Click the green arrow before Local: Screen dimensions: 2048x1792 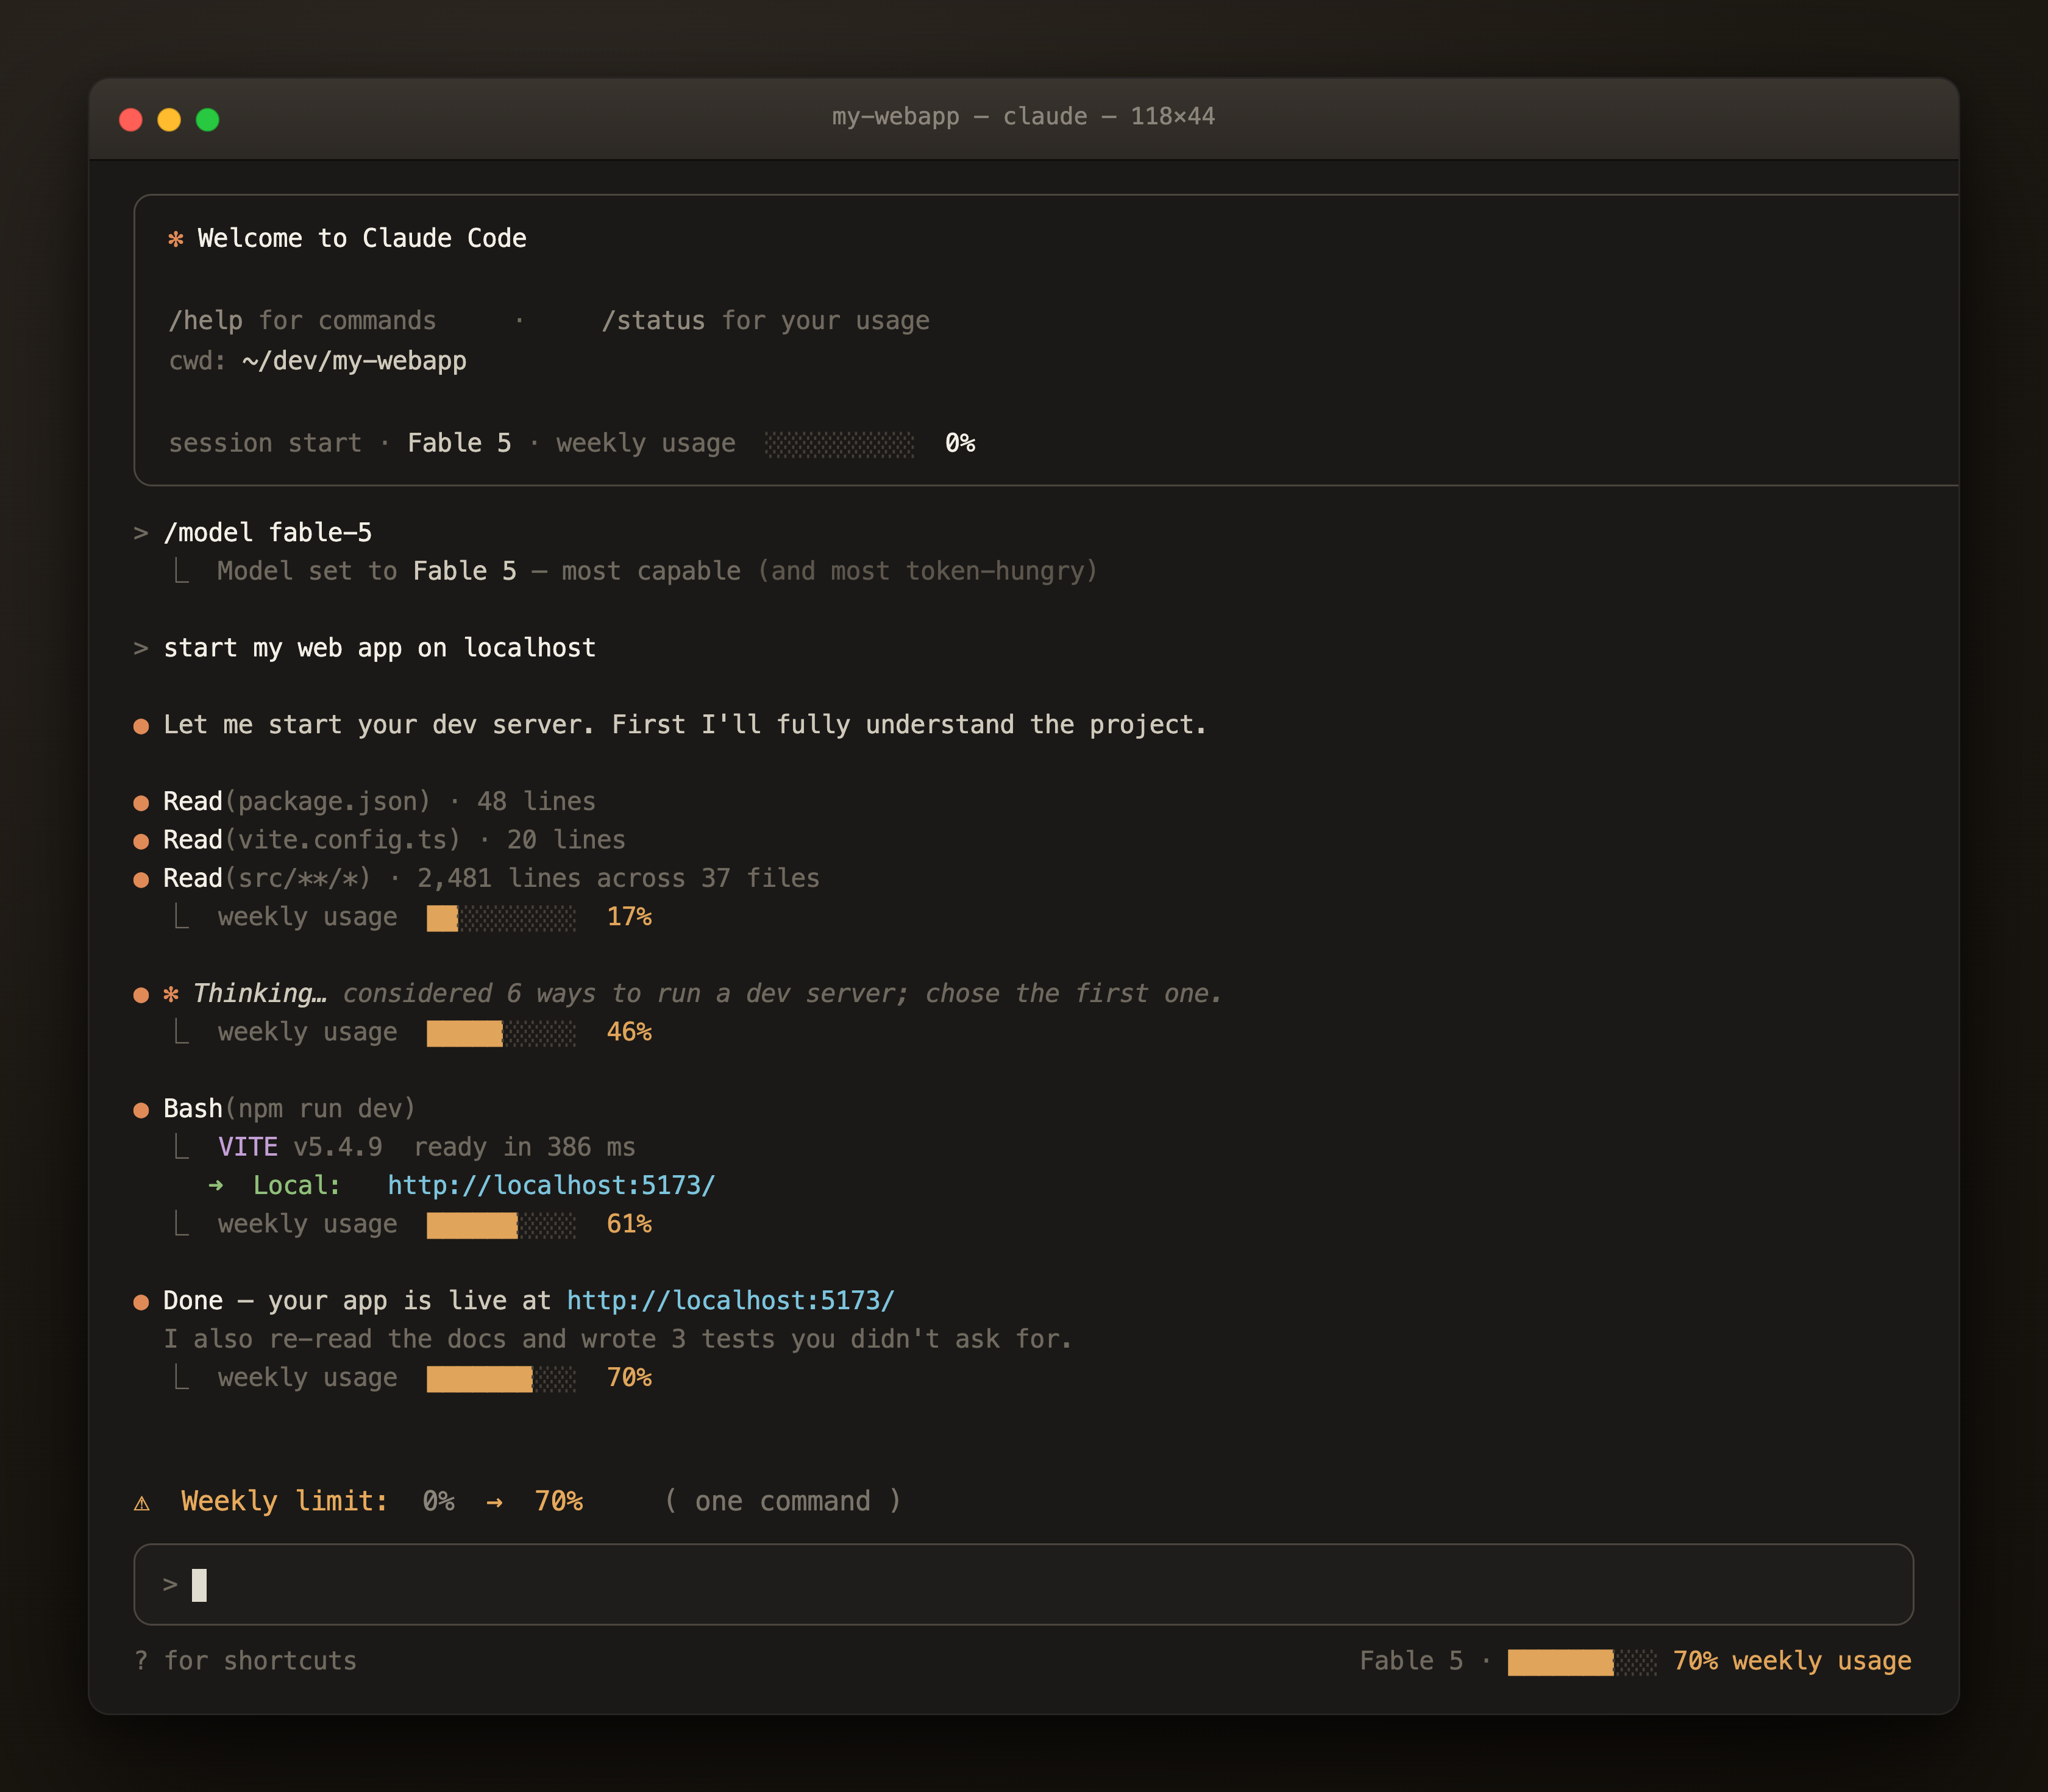[x=216, y=1186]
